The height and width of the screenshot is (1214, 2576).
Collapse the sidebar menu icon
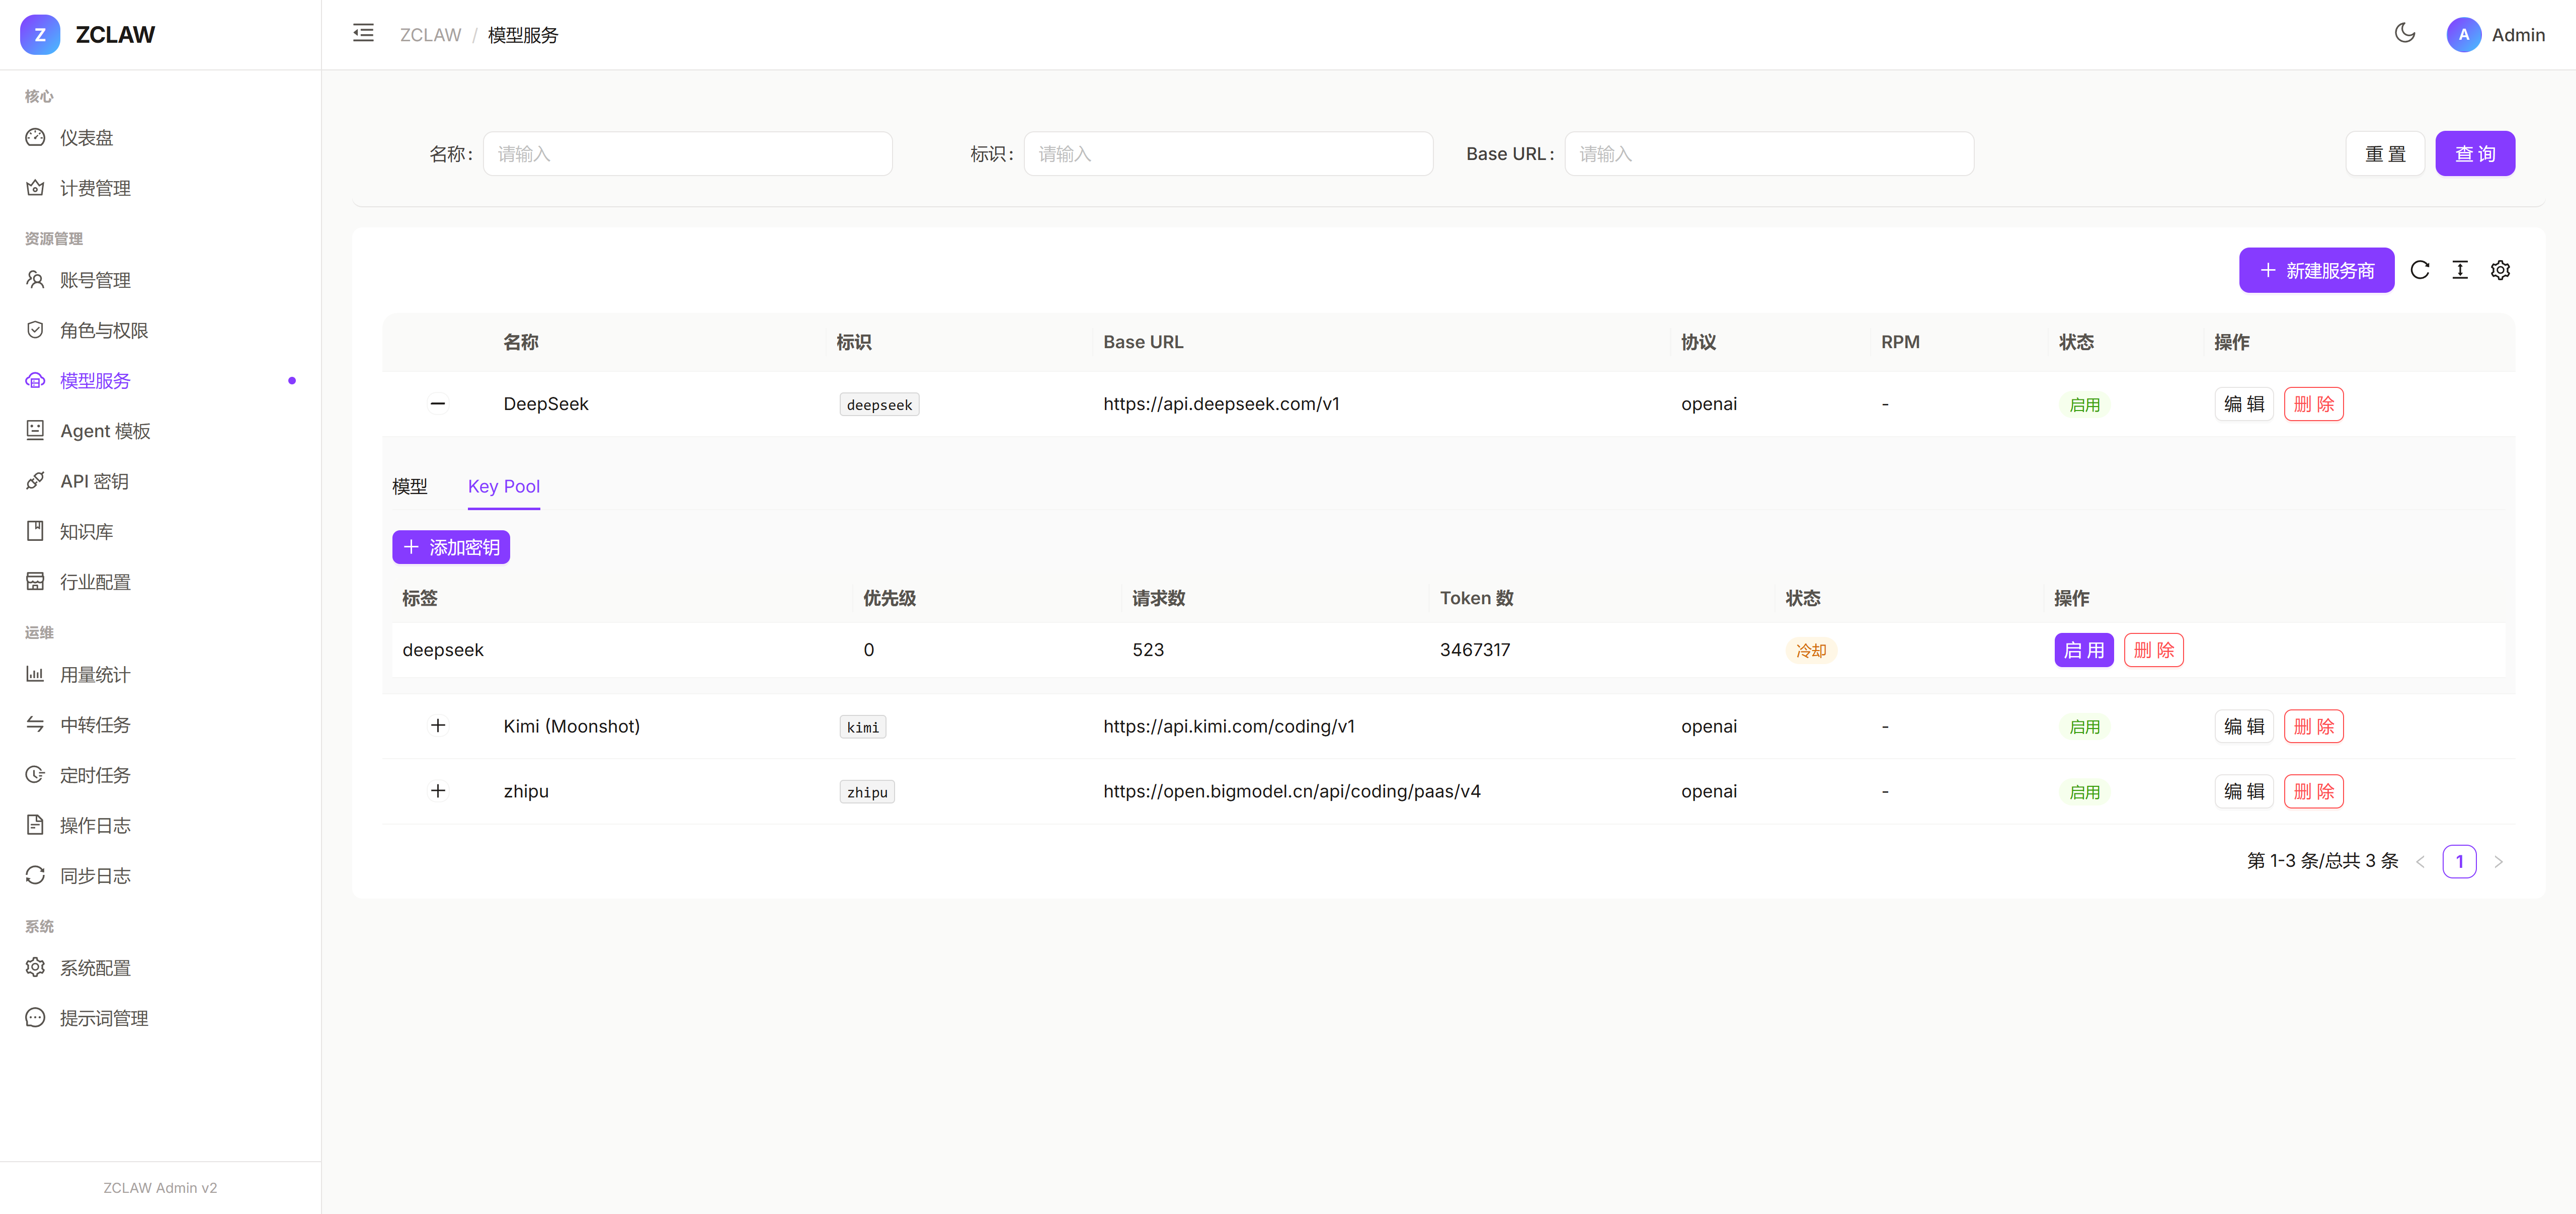point(363,34)
